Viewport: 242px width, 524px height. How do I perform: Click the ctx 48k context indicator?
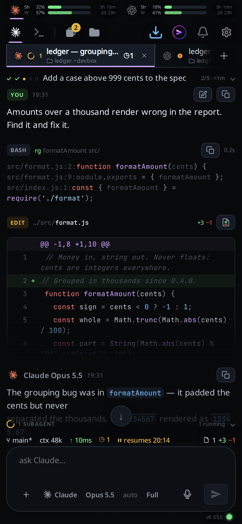[51, 440]
